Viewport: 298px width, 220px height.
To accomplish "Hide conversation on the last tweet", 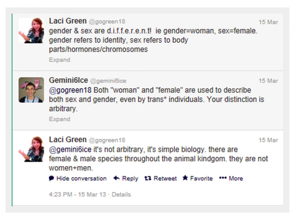I will (81, 178).
